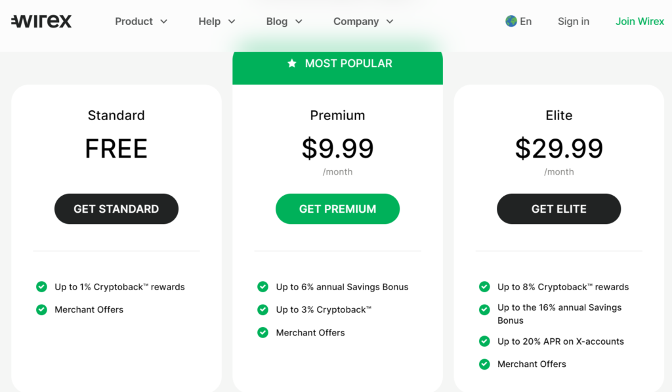Image resolution: width=672 pixels, height=392 pixels.
Task: Open the En language selector
Action: click(x=518, y=21)
